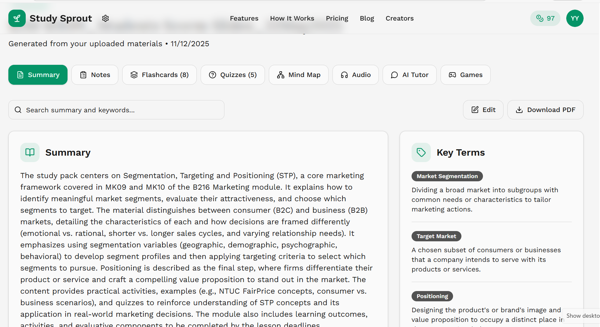
Task: Open the Creators navigation item
Action: click(399, 18)
